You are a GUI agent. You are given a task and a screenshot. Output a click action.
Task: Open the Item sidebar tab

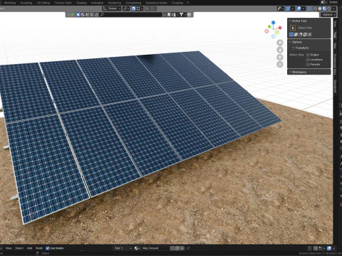tap(335, 23)
